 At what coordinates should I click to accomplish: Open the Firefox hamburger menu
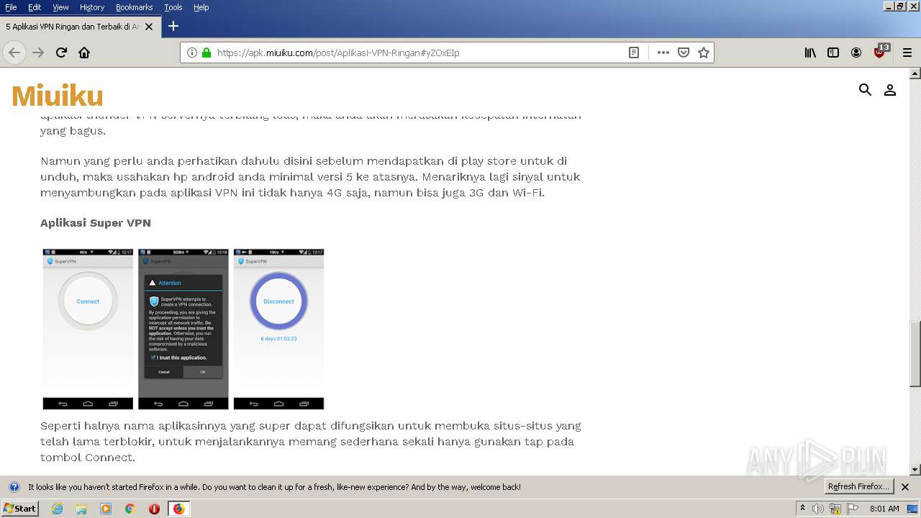[907, 53]
